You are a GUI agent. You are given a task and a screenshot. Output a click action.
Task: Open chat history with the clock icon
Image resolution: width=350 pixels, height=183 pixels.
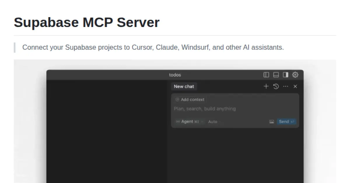pyautogui.click(x=276, y=86)
